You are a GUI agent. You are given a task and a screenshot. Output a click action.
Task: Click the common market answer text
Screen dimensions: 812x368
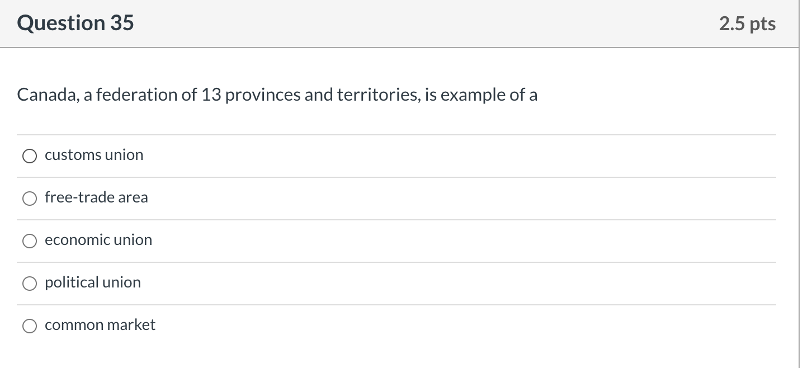coord(100,325)
